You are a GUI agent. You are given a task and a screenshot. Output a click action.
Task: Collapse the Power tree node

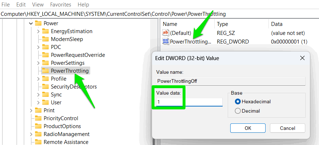coord(31,23)
